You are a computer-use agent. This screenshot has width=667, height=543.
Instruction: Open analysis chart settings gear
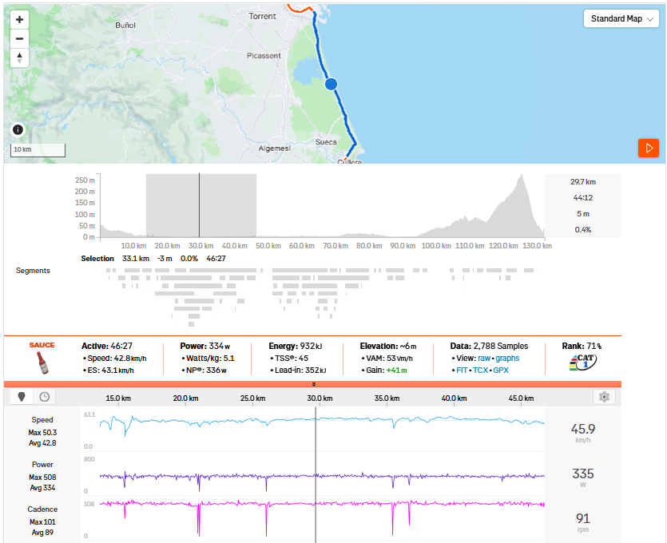pos(604,397)
